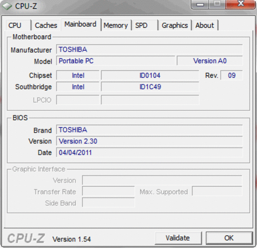Click the LPCIO label
The height and width of the screenshot is (248, 257).
(x=42, y=100)
